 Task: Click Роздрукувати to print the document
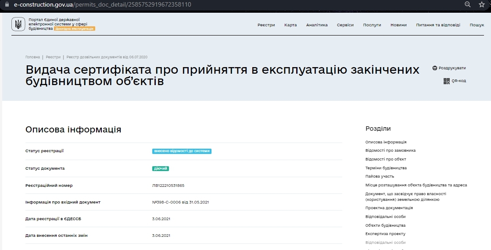click(x=452, y=68)
